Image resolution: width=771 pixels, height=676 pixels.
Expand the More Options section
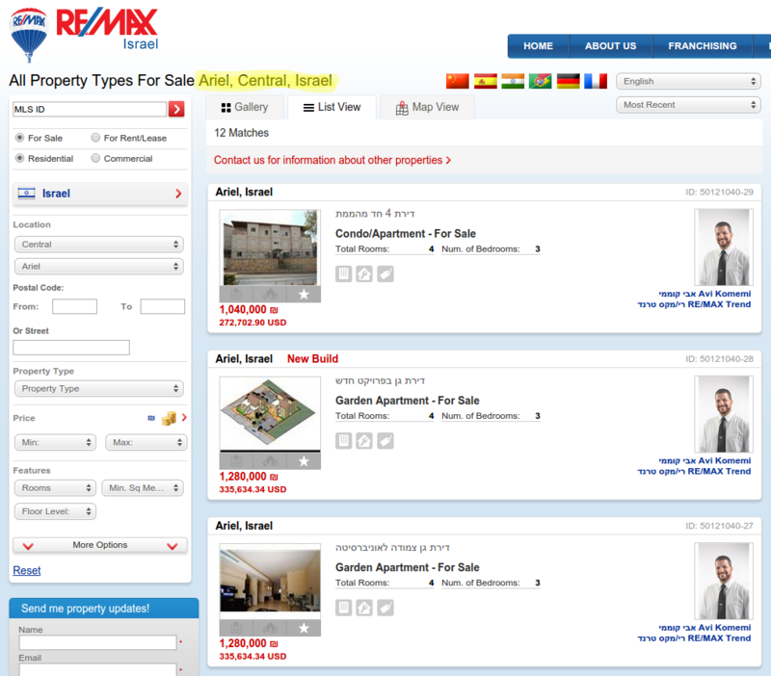(x=99, y=544)
